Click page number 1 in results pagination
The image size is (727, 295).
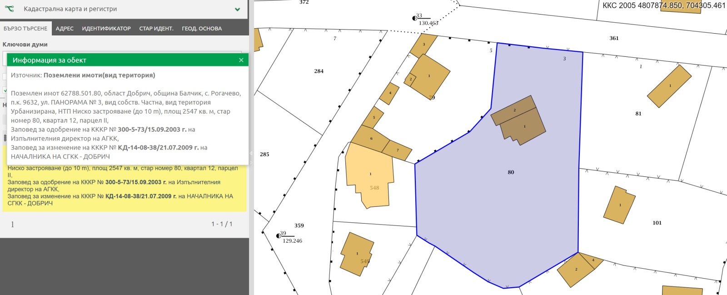(12, 224)
